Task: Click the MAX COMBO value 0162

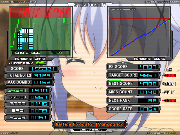Action: (42, 82)
